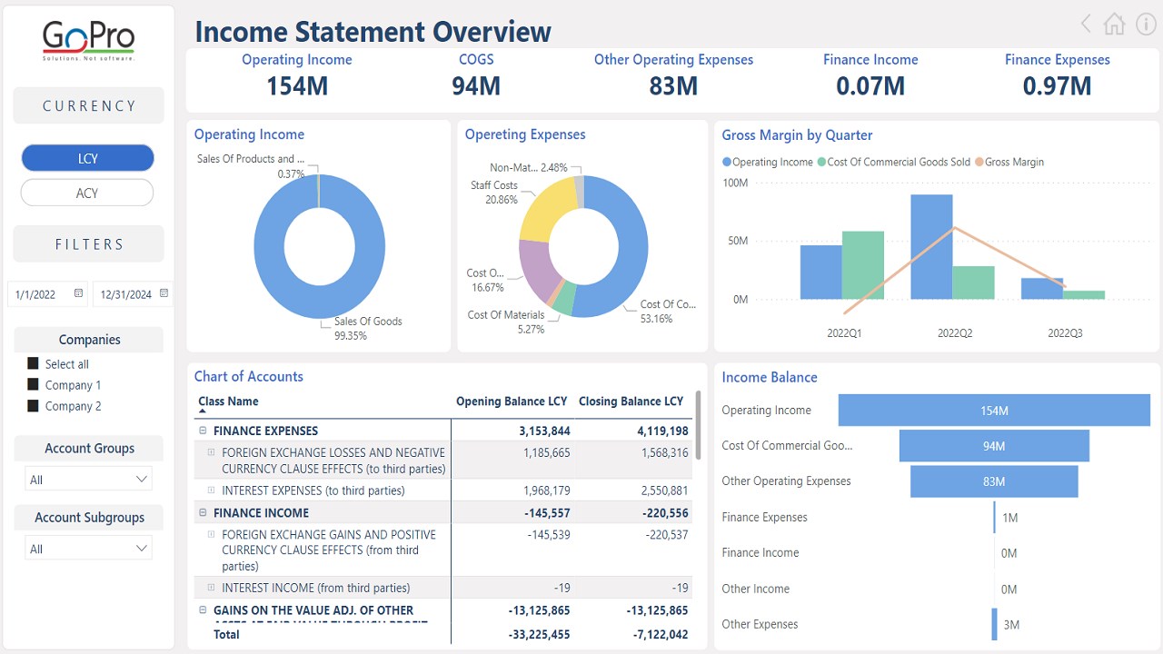This screenshot has height=654, width=1163.
Task: Click Gross Margin legend swatch
Action: 979,162
